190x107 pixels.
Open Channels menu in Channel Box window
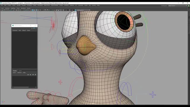[15, 30]
